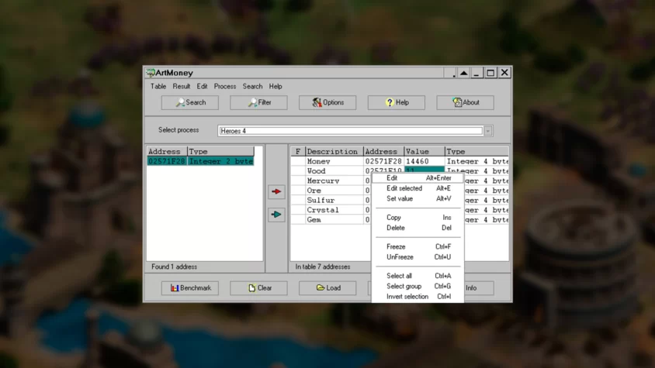Click the Ore description row
The image size is (655, 368).
tap(334, 191)
